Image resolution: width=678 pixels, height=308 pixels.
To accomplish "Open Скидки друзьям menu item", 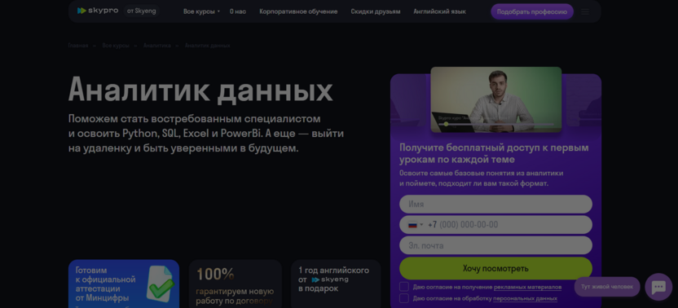I will point(376,11).
